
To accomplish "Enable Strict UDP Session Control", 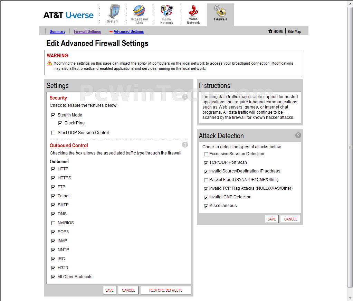I will pyautogui.click(x=53, y=133).
